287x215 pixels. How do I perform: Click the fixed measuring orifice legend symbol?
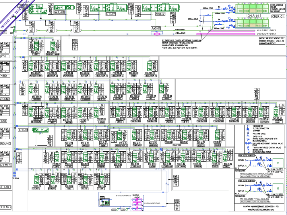coord(248,152)
